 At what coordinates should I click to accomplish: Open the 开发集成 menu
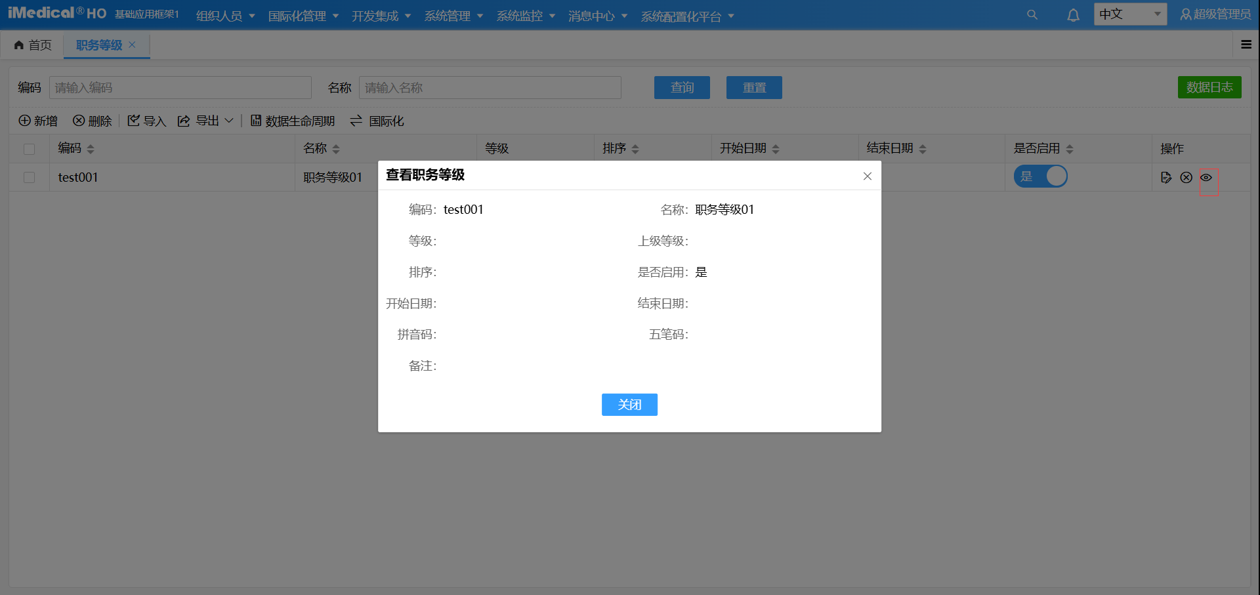coord(381,16)
